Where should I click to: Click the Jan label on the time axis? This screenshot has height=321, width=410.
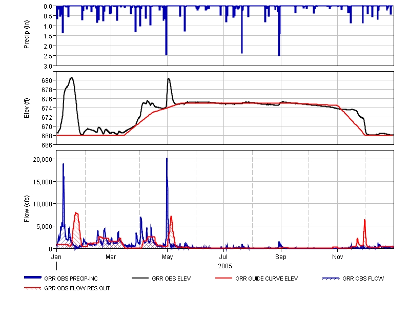[56, 255]
